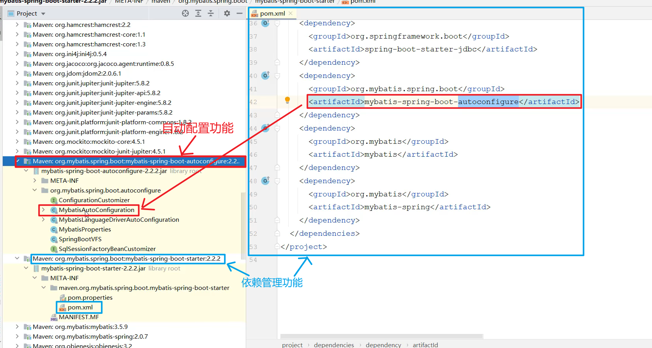Click the Select Opened File target icon

(185, 14)
